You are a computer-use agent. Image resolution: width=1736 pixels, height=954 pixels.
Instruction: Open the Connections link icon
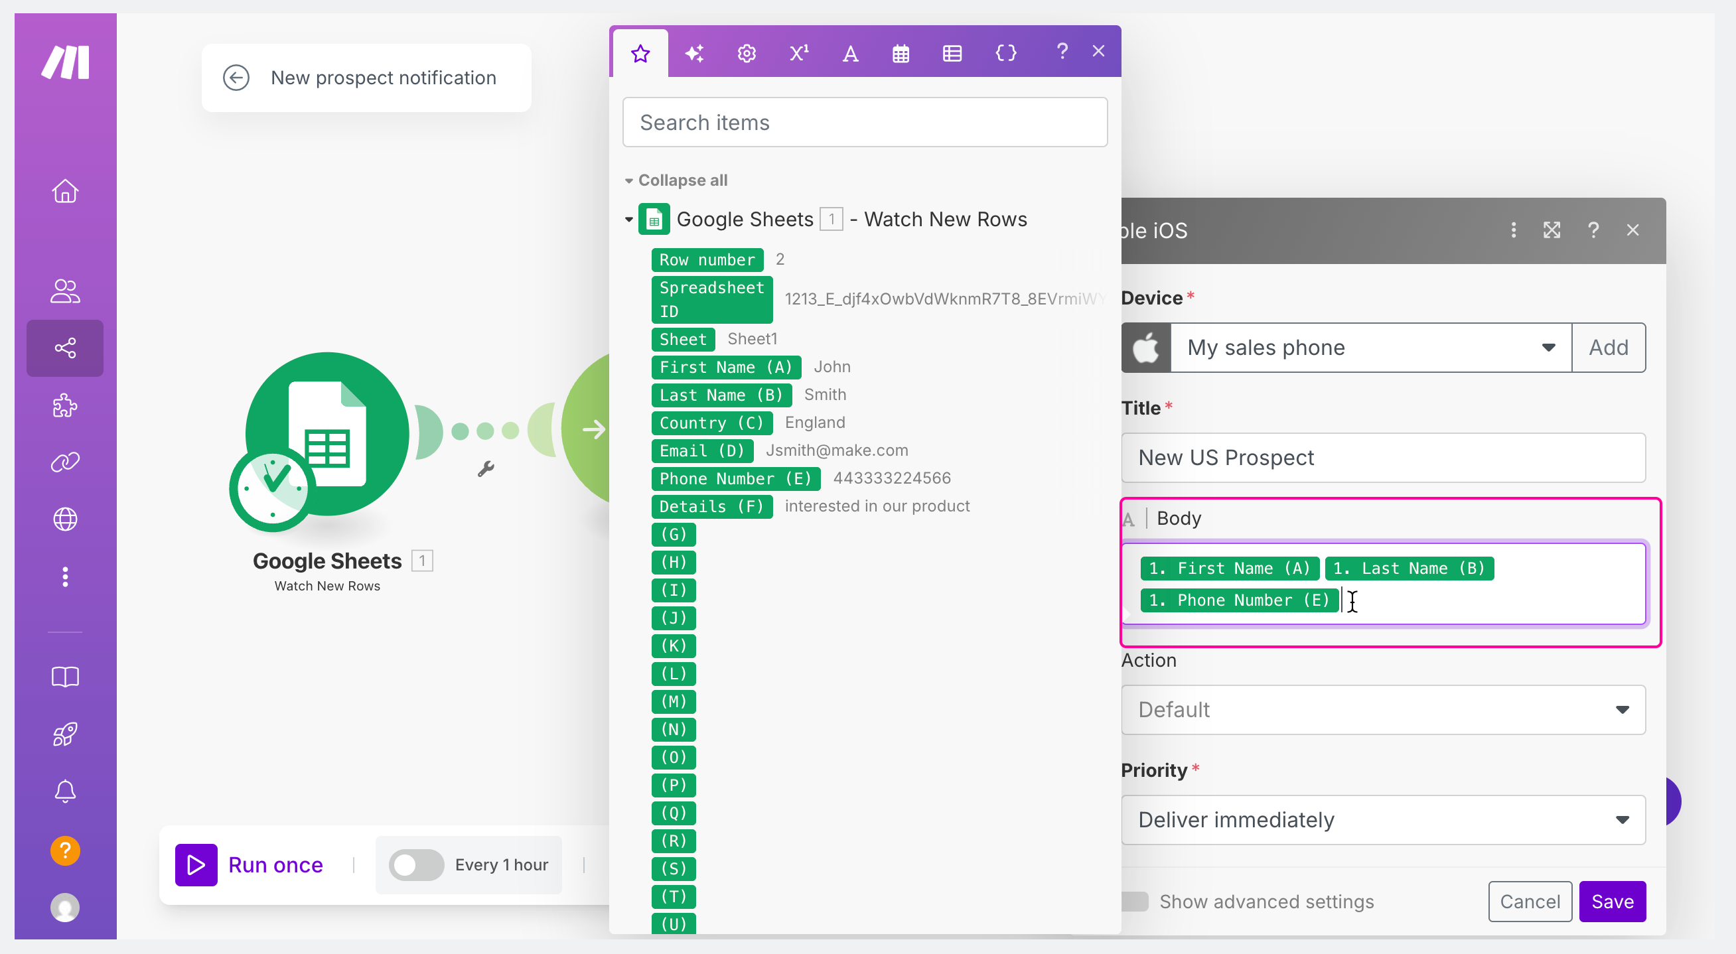(64, 462)
